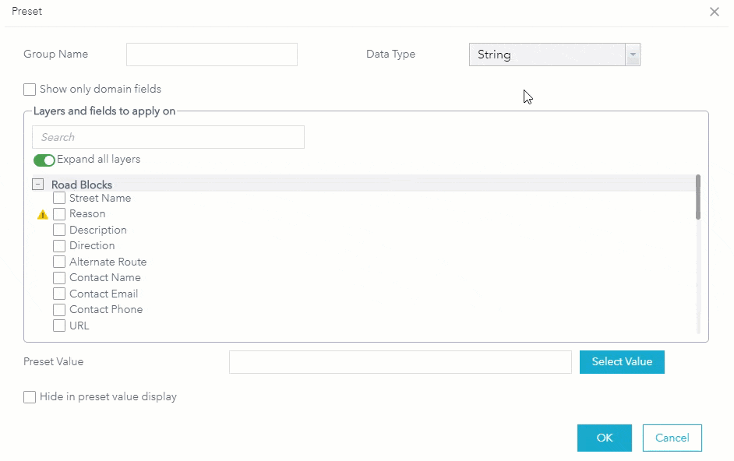Toggle Expand all layers switch

coord(44,160)
